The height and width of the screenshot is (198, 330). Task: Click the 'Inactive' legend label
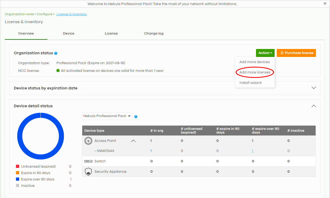tap(28, 185)
